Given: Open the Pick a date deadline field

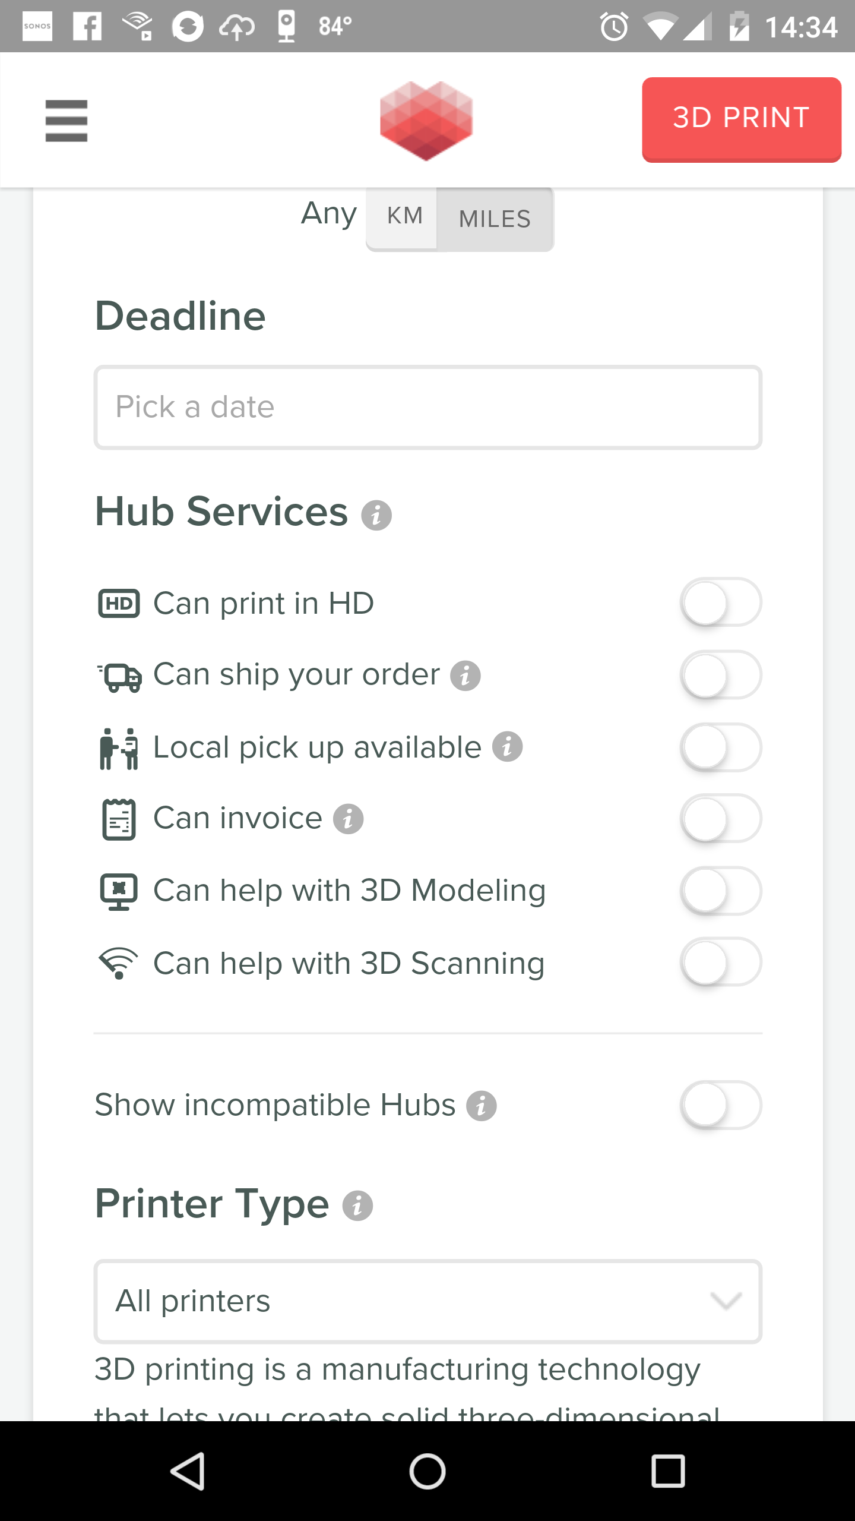Looking at the screenshot, I should (x=427, y=408).
